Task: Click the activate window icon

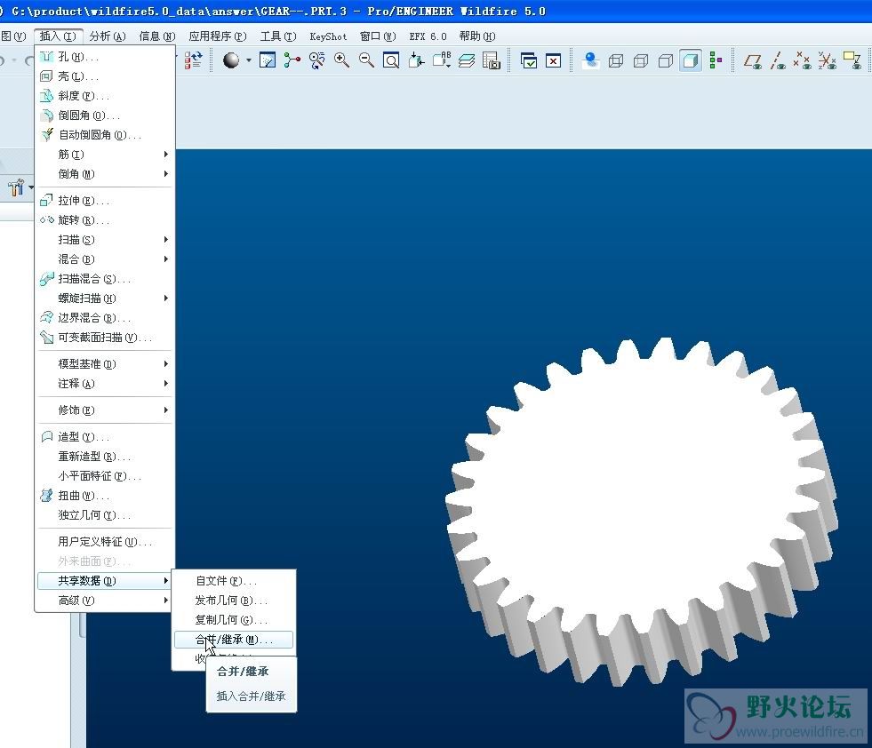Action: (x=528, y=60)
